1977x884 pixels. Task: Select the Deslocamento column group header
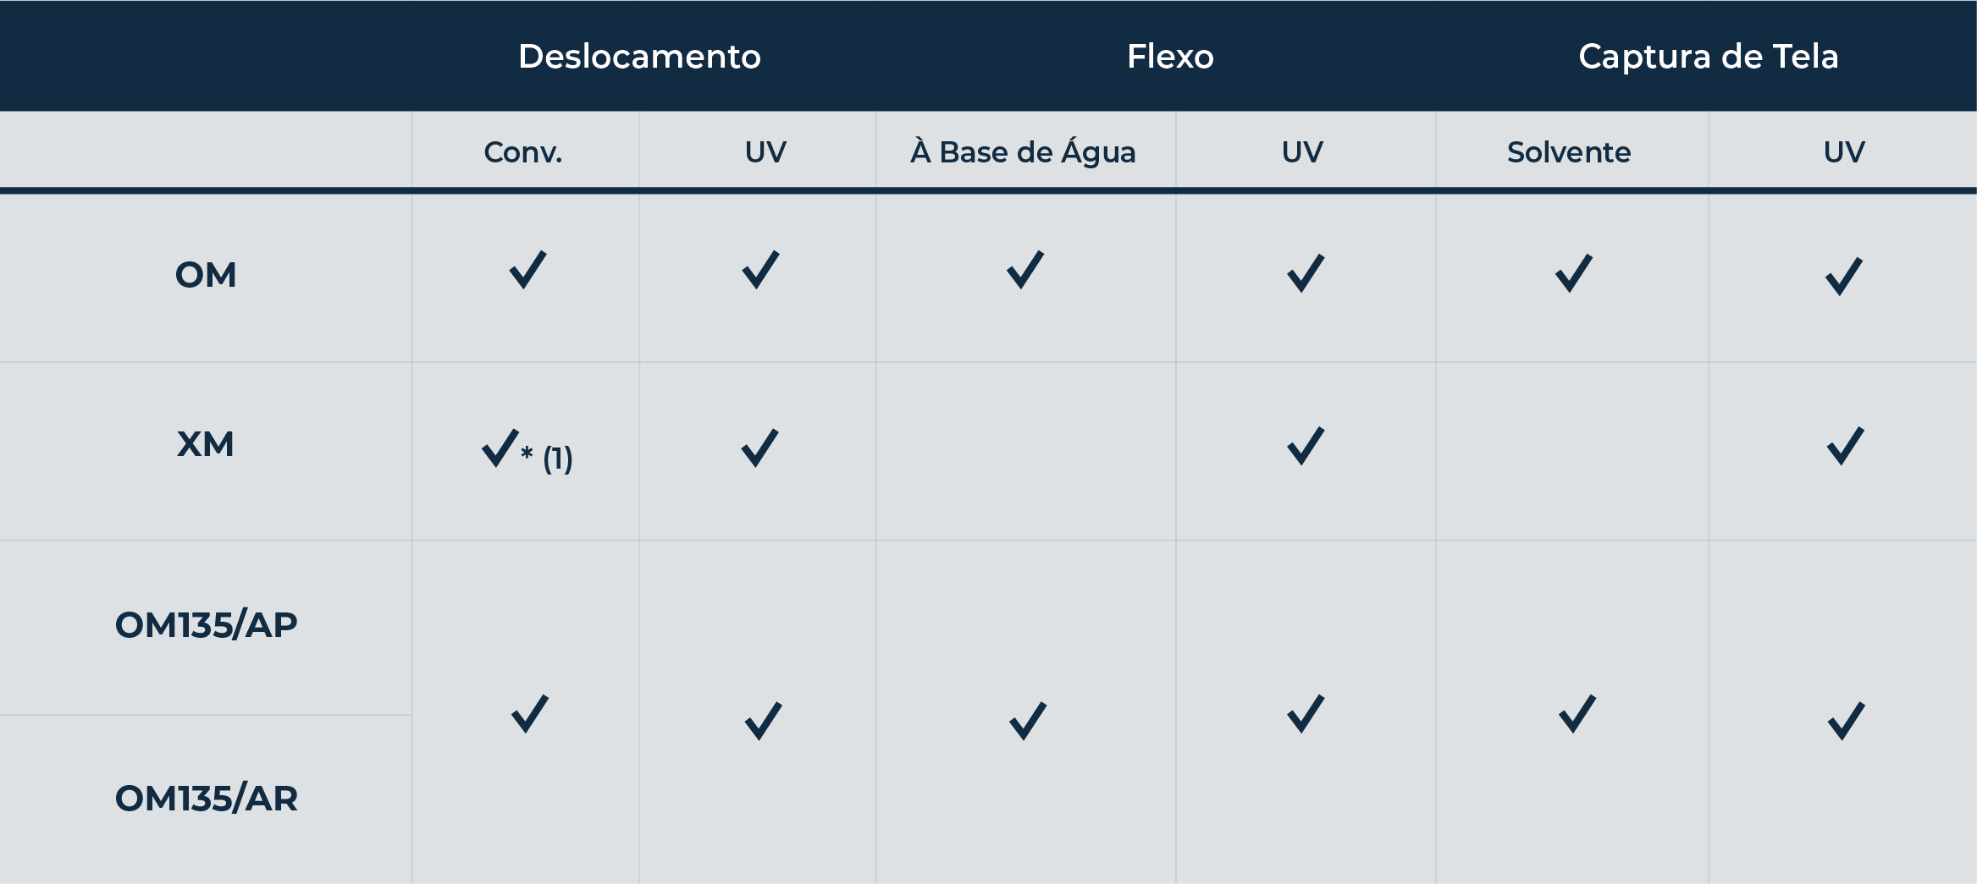639,57
